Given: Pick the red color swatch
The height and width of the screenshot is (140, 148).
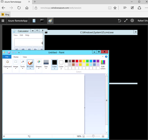Looking at the screenshot, I should tap(77, 61).
